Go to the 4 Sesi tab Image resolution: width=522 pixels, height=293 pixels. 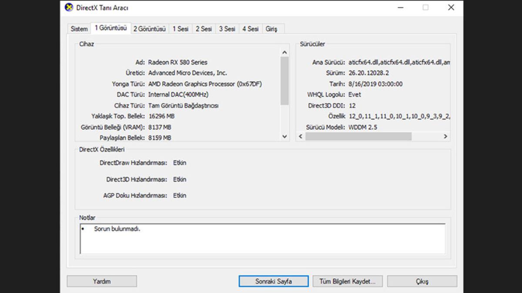(x=250, y=29)
